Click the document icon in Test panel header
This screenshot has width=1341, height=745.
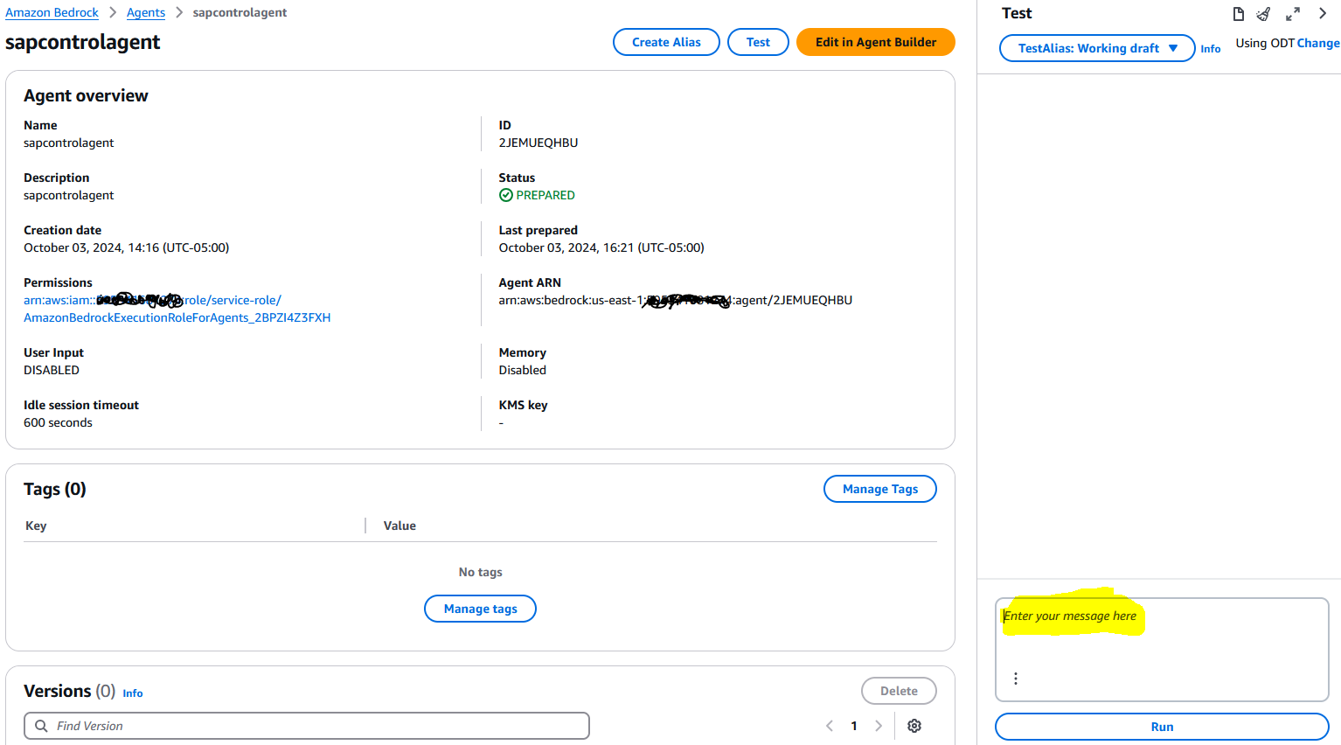point(1238,14)
